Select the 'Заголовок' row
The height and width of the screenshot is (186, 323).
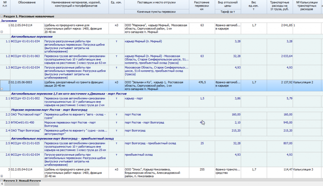point(161,21)
